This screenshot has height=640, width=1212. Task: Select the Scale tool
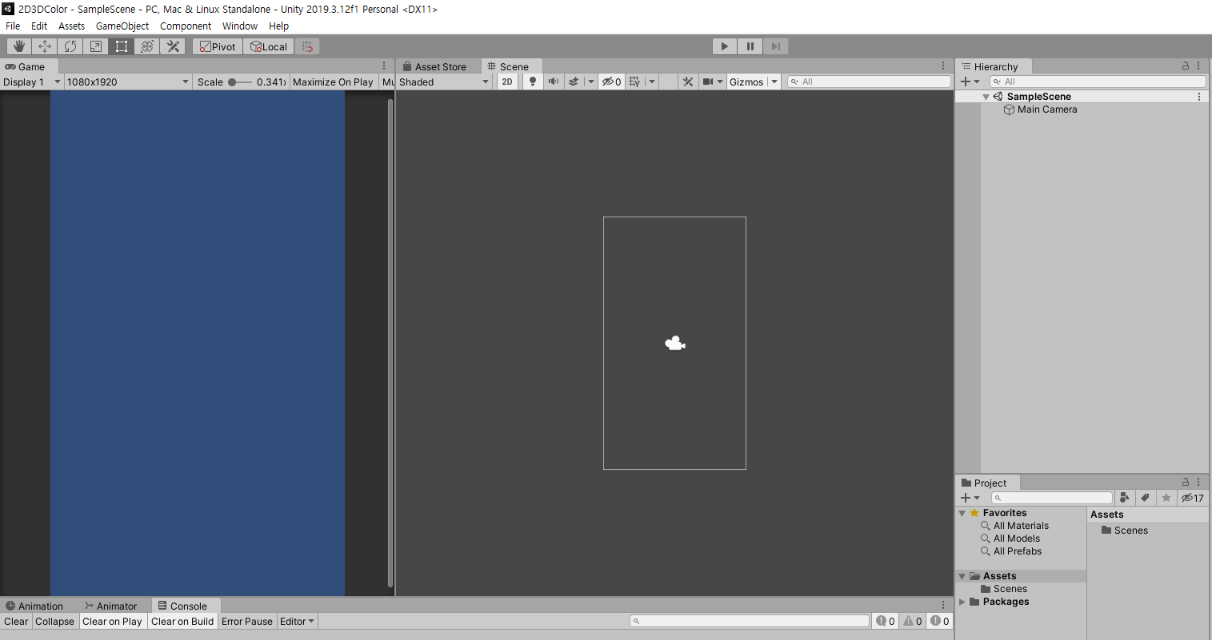point(96,46)
